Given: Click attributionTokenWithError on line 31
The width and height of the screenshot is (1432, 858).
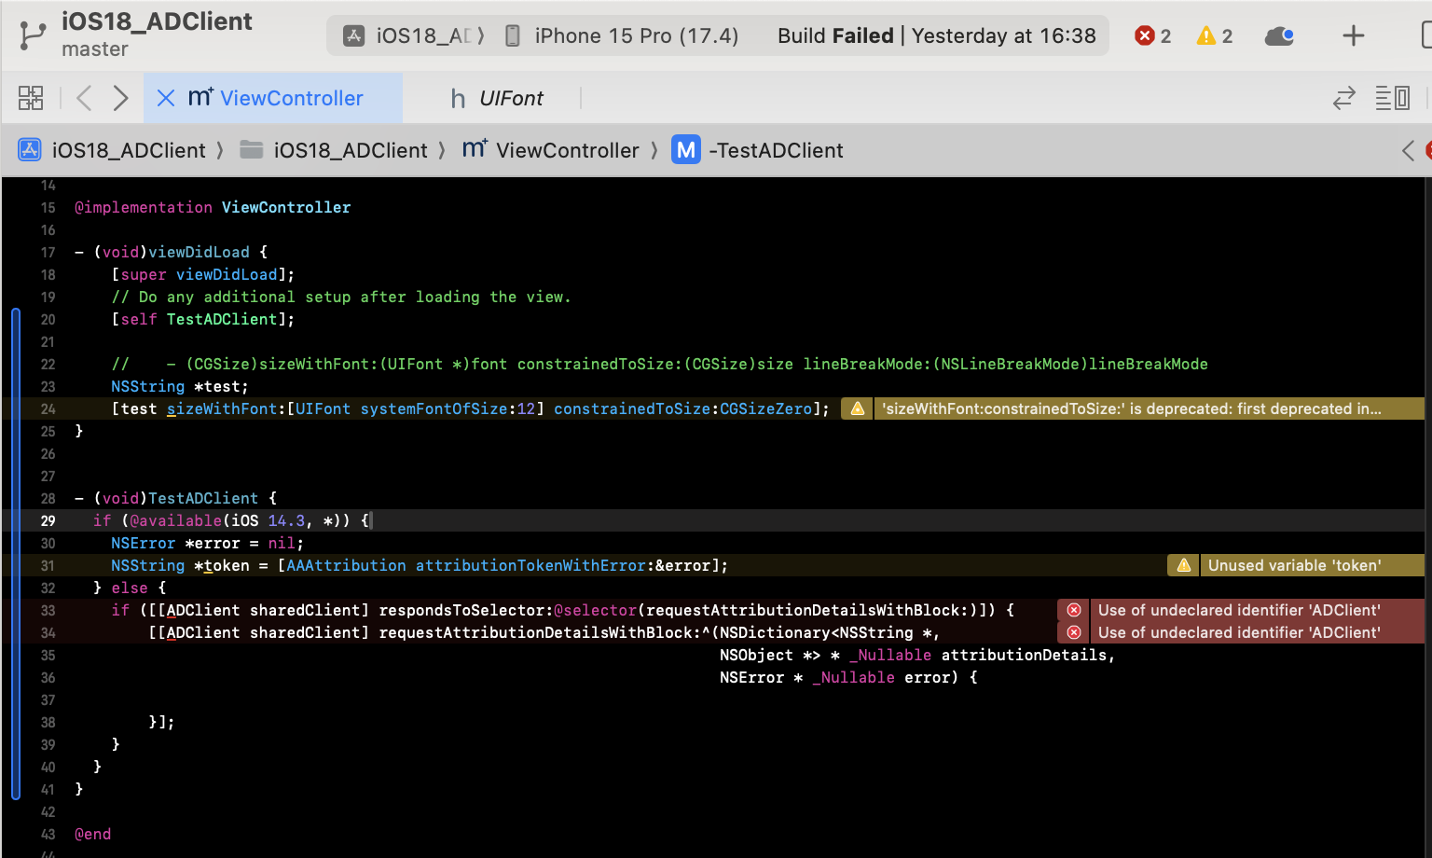Looking at the screenshot, I should pos(530,565).
